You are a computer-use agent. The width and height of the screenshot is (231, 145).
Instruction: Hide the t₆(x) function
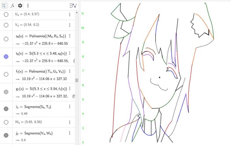point(6,57)
